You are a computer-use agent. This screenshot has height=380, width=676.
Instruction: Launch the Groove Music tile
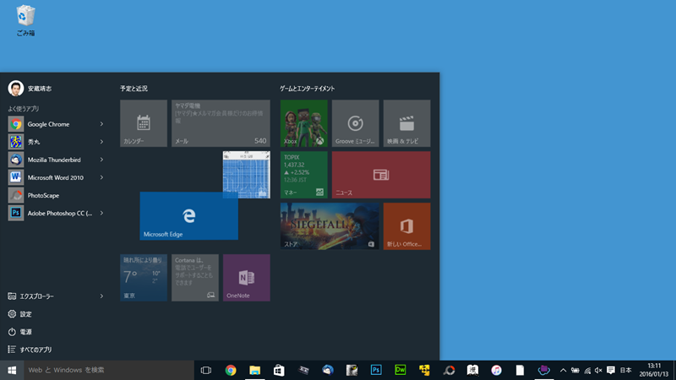pyautogui.click(x=355, y=123)
